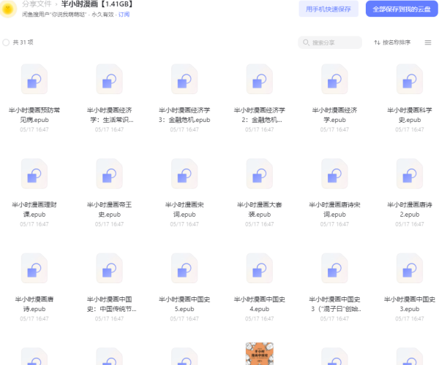This screenshot has width=439, height=365.
Task: Open file icon for 半小时漫画唐诗.epub
Action: point(34,268)
